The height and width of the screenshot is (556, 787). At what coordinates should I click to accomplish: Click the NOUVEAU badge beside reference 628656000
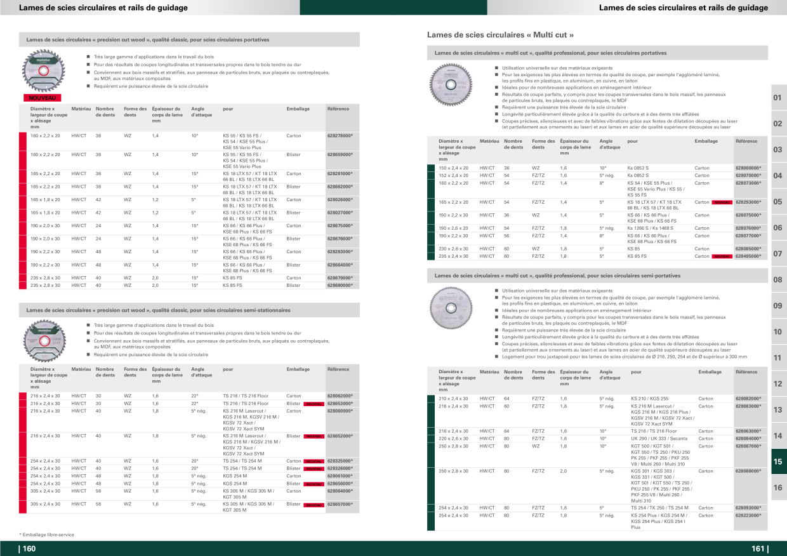(x=314, y=484)
